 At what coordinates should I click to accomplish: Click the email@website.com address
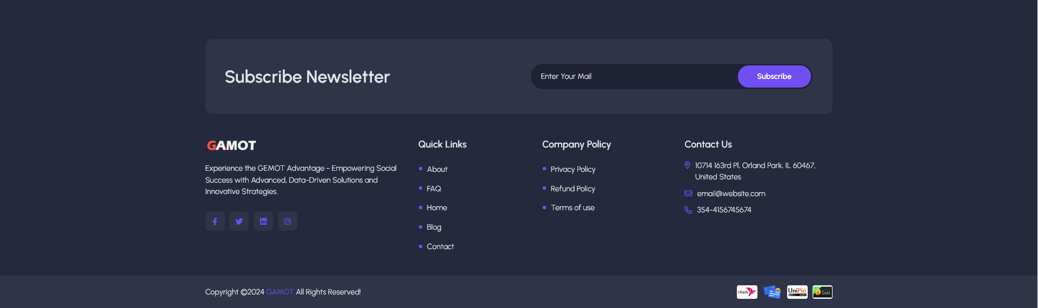point(731,193)
